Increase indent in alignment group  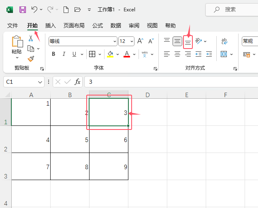click(209, 54)
